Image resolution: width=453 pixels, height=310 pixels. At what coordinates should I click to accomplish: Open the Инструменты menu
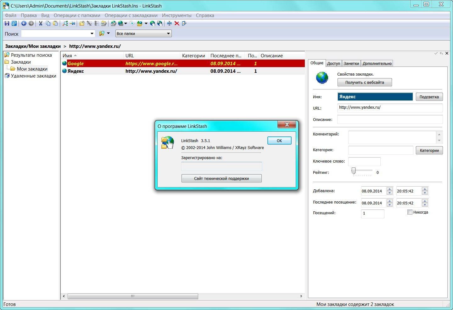(x=176, y=15)
